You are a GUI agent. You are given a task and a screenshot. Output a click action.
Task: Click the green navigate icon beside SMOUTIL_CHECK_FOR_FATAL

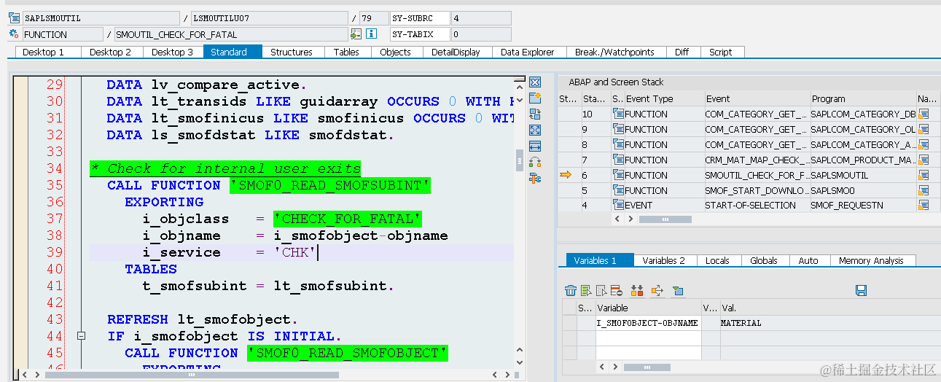coord(356,34)
